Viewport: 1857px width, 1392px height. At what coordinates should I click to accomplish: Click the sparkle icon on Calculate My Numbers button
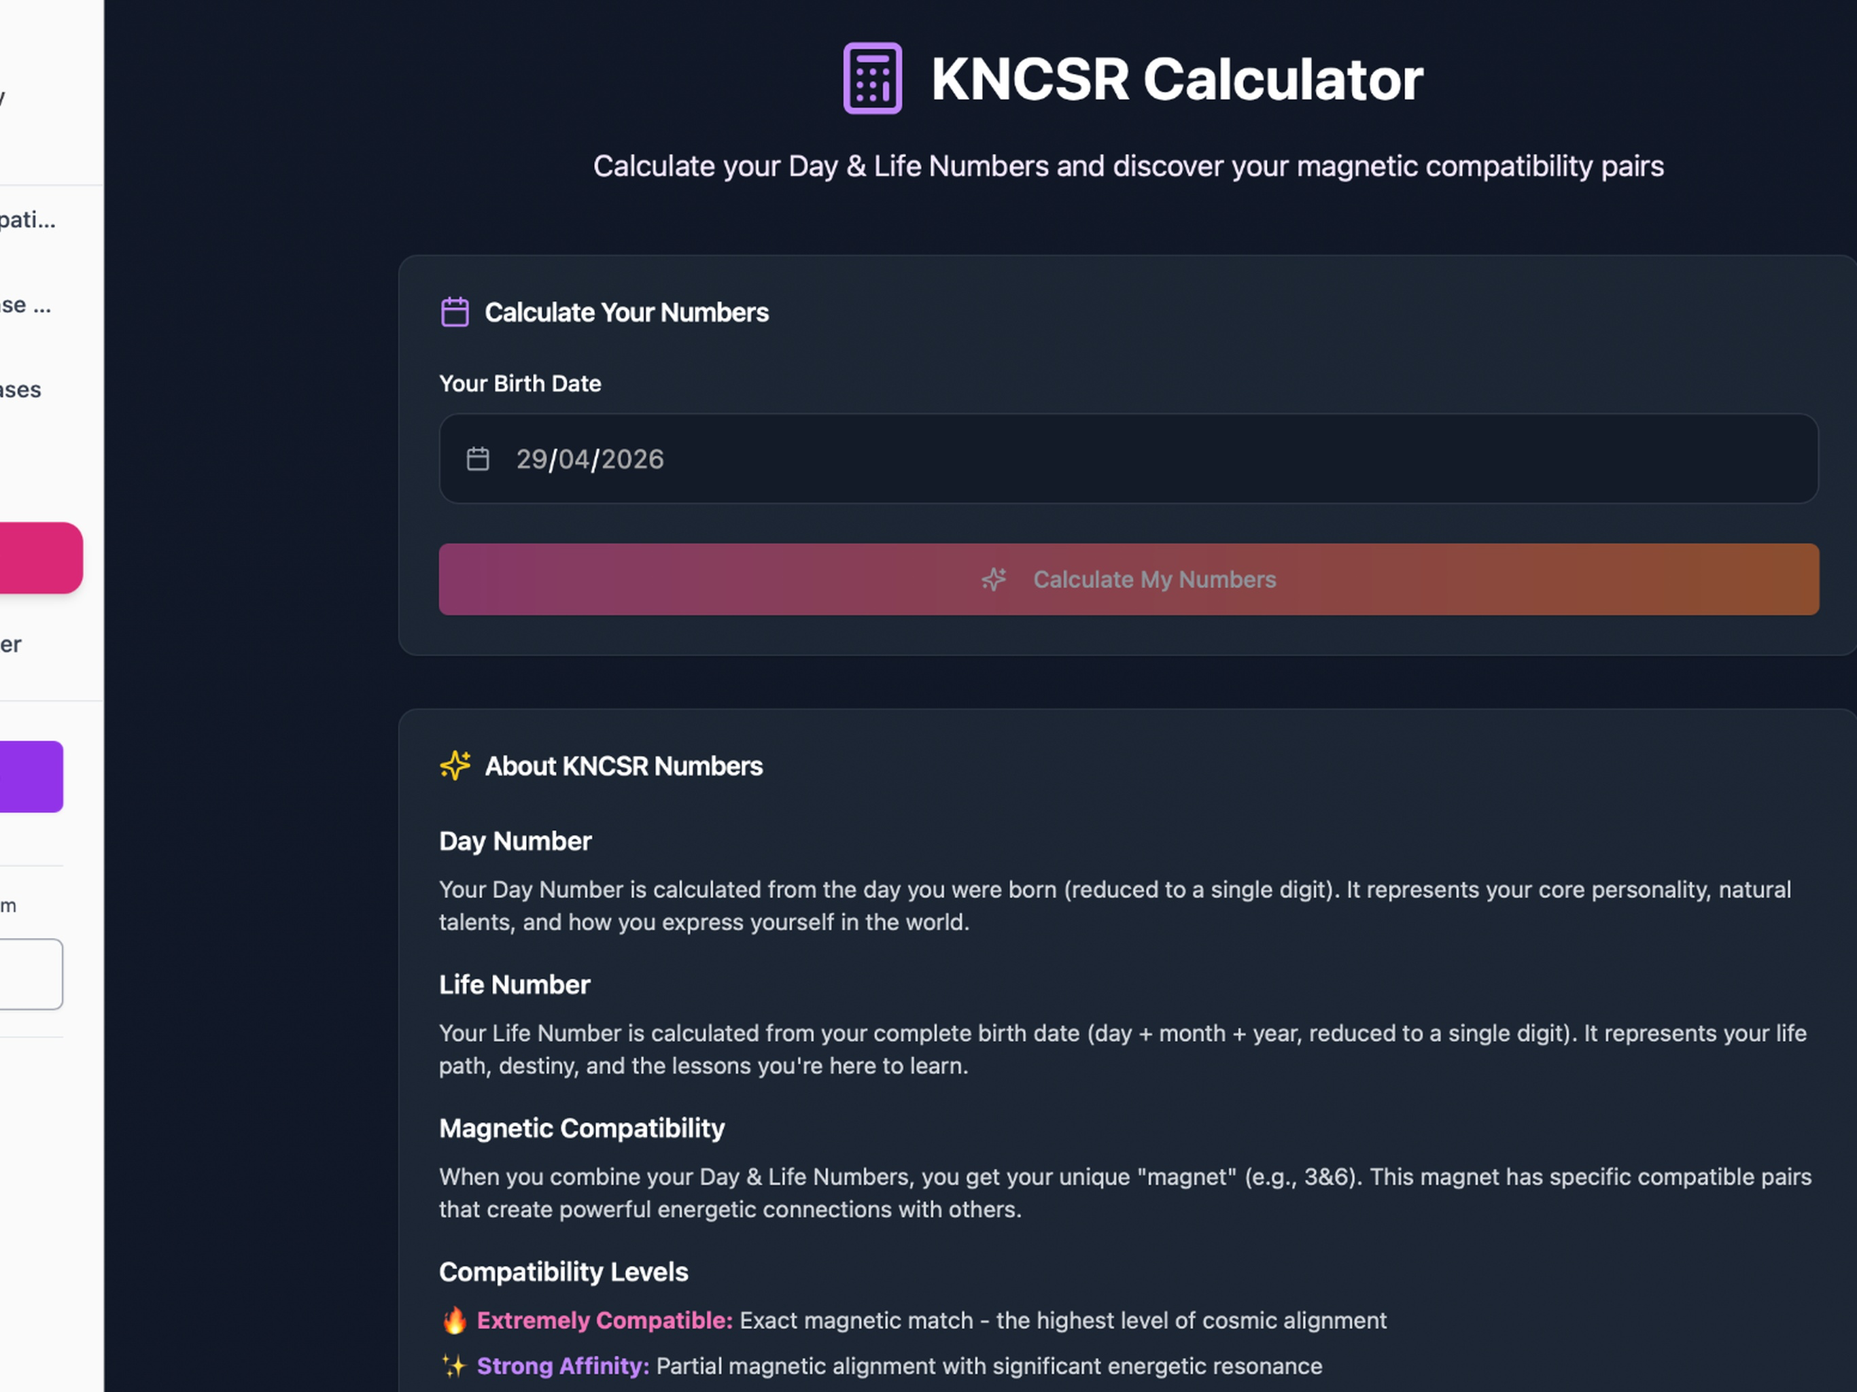(994, 579)
